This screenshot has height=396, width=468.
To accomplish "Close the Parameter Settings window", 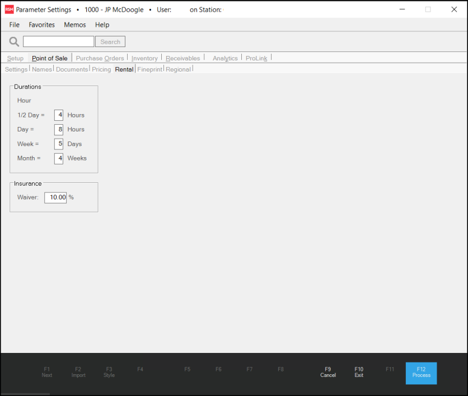I will (x=454, y=10).
